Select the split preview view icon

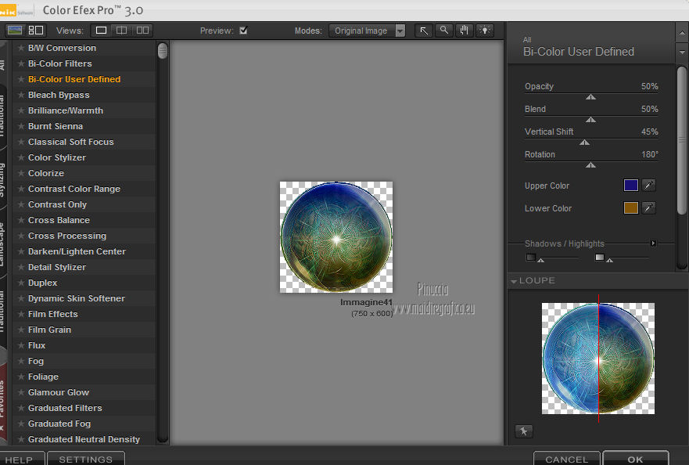[x=122, y=31]
